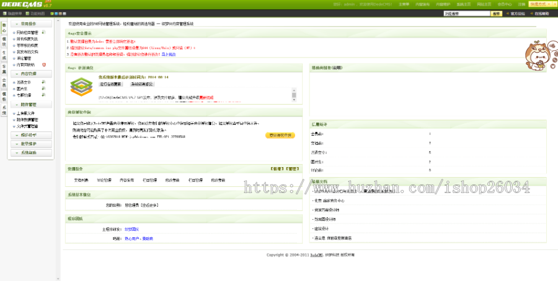The height and width of the screenshot is (281, 558).
Task: Switch to the 生成 vertical tab
Action: coord(4,55)
